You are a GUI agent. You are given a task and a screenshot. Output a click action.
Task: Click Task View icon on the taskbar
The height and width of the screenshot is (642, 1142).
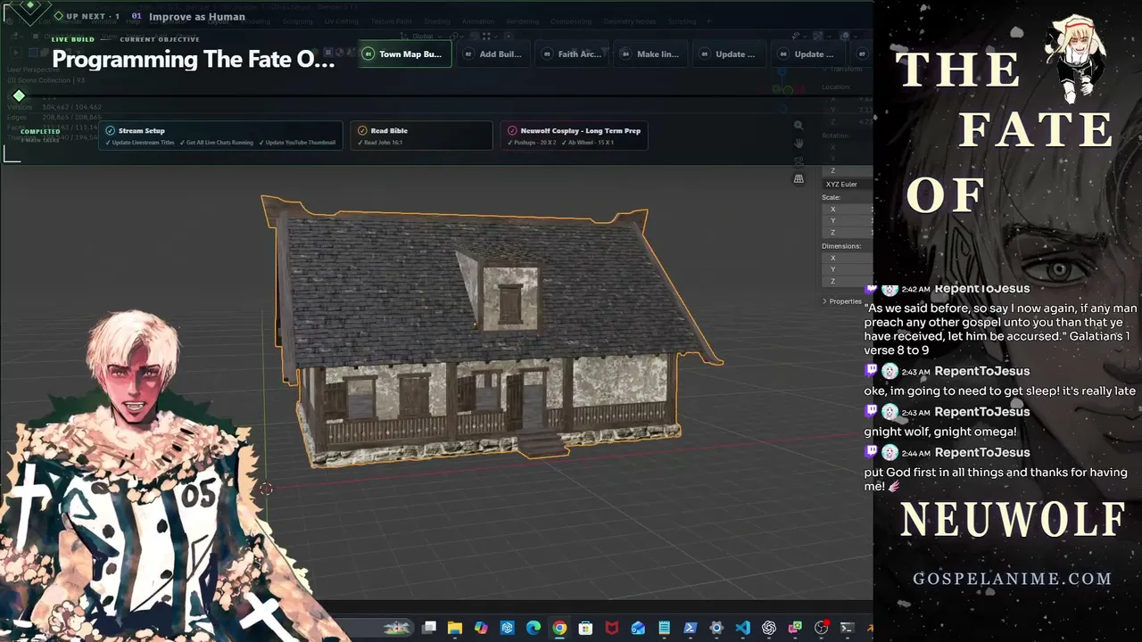[x=429, y=628]
